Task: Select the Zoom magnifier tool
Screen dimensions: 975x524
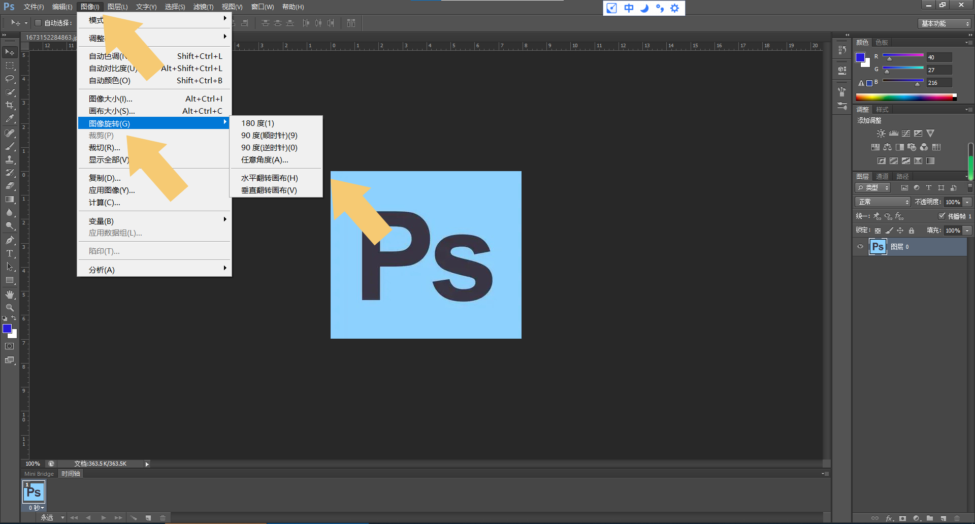Action: [x=10, y=308]
